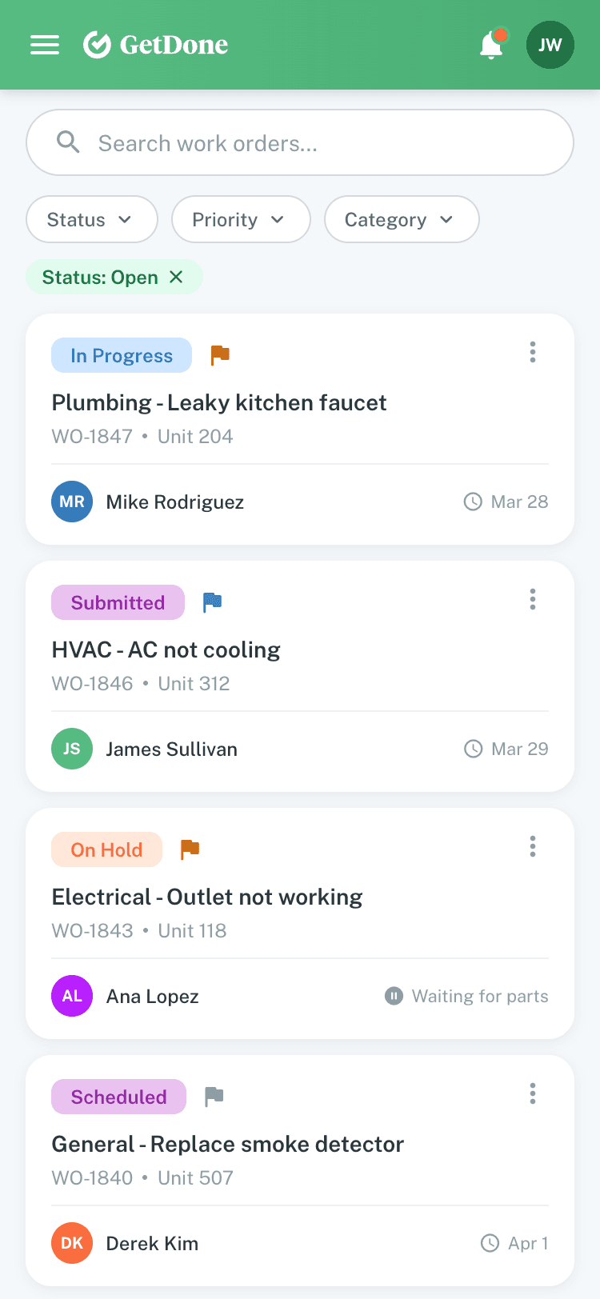Click the orange flag on the leaky faucet order
Viewport: 600px width, 1299px height.
point(218,354)
